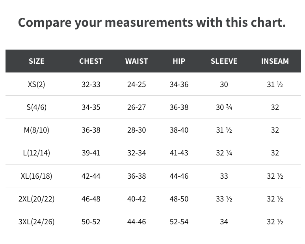
Task: Select the CHEST column header
Action: tap(91, 61)
